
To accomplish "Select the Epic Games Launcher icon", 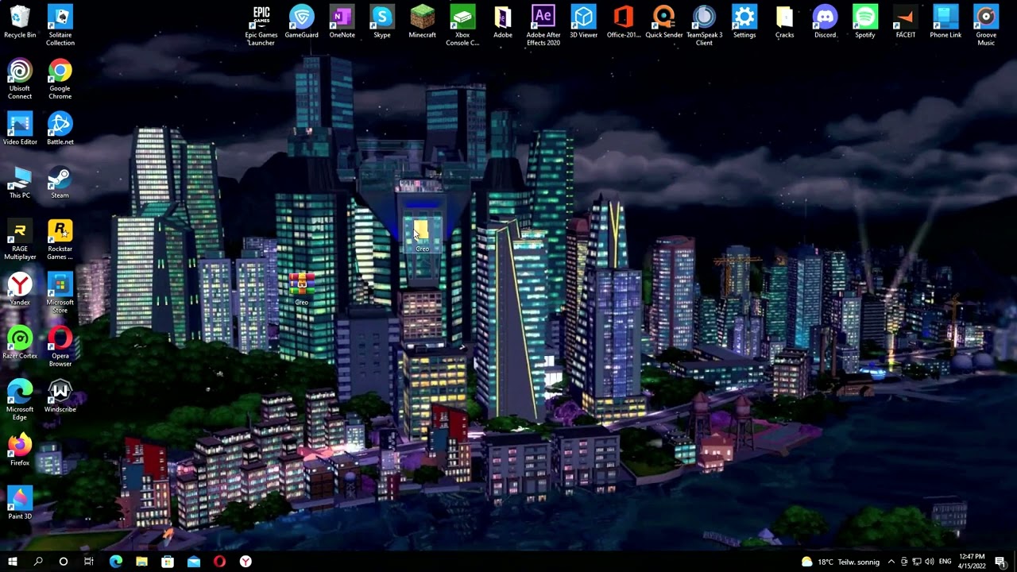I will tap(261, 25).
